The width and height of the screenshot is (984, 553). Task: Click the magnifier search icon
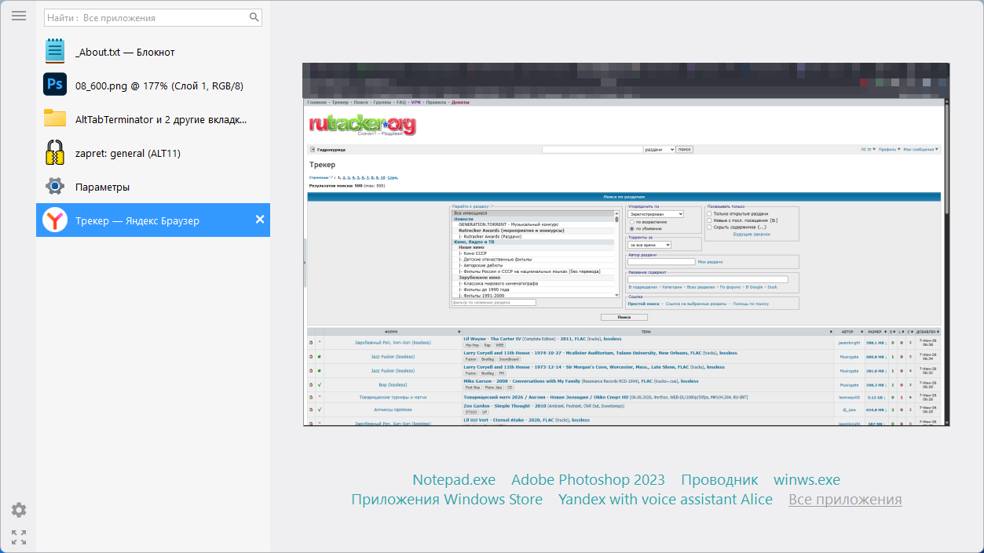254,17
